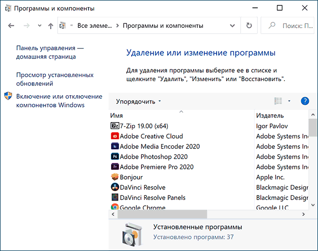Expand the address bar history dropdown
Screen dimensions: 318x251
coord(232,26)
